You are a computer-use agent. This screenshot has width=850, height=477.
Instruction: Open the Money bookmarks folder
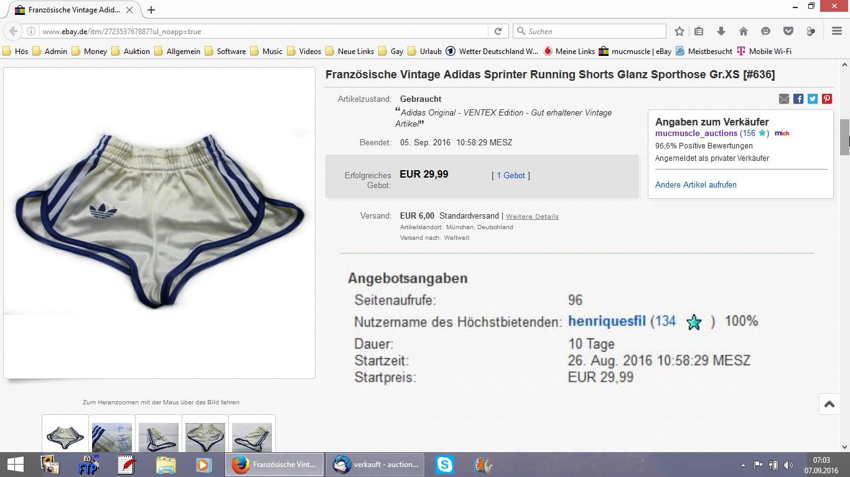[x=89, y=51]
